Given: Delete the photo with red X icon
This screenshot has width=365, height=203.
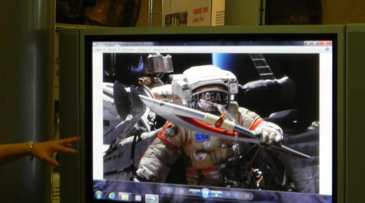Looking at the screenshot, I should tap(247, 196).
